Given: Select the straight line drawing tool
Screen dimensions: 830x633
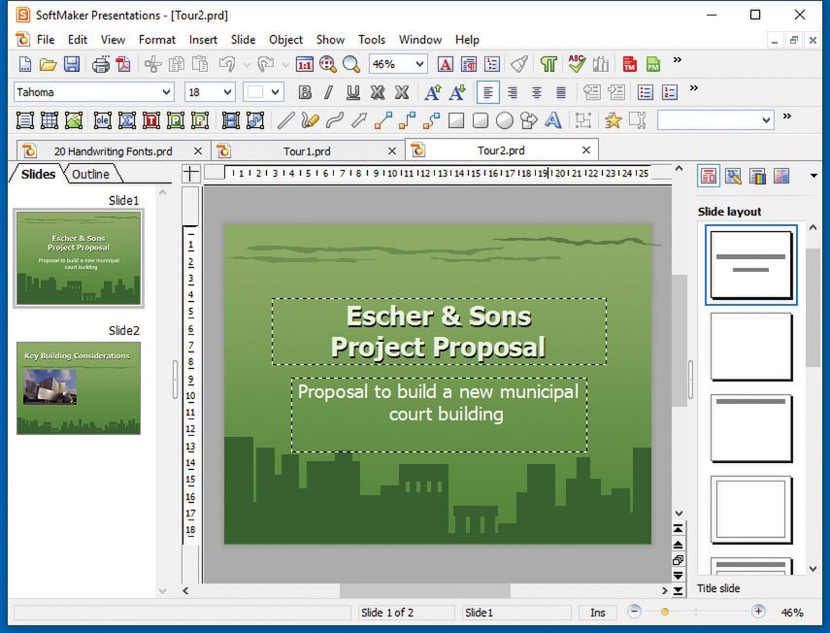Looking at the screenshot, I should (285, 120).
